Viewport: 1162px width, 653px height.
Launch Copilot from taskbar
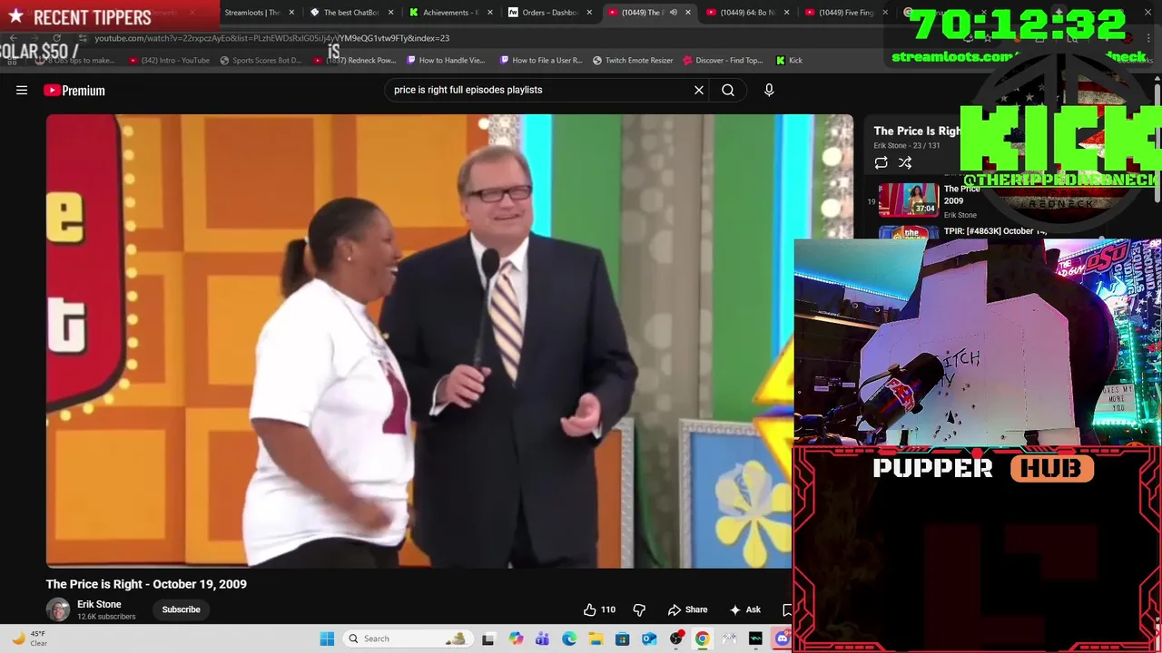click(516, 638)
